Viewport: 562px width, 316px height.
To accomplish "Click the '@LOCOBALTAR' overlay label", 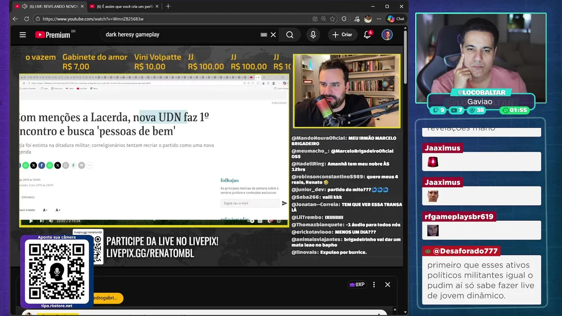I will 481,93.
